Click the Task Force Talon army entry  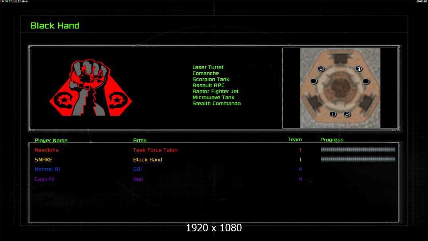[155, 150]
